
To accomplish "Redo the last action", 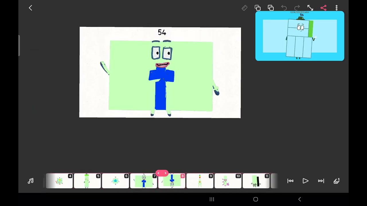I will [297, 8].
